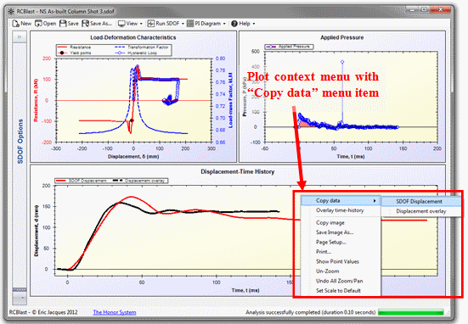Click the Help globe icon

click(x=234, y=23)
